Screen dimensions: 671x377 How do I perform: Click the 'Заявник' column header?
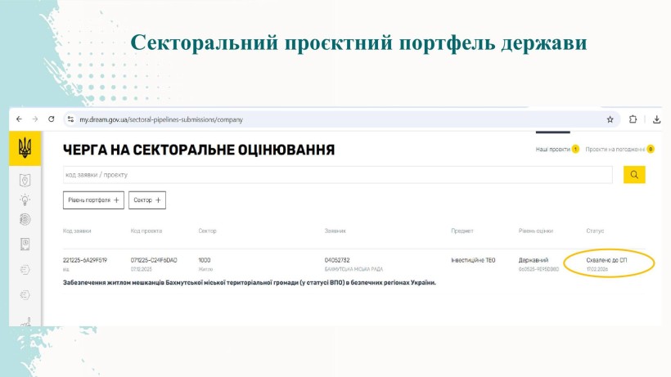[335, 231]
